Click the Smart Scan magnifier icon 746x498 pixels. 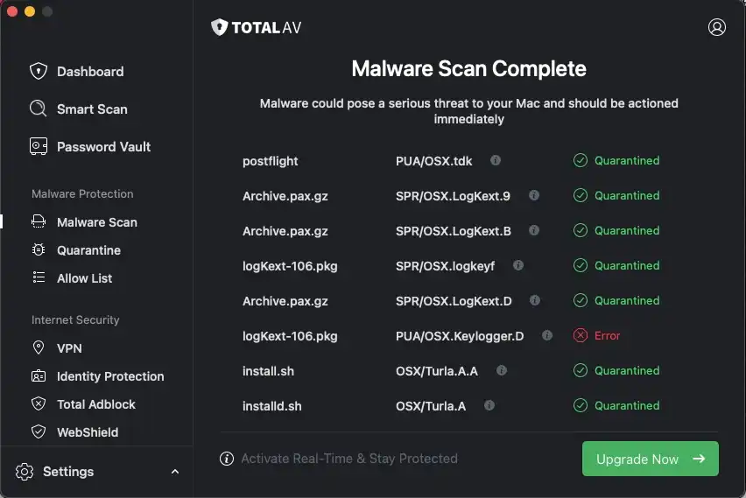click(38, 109)
